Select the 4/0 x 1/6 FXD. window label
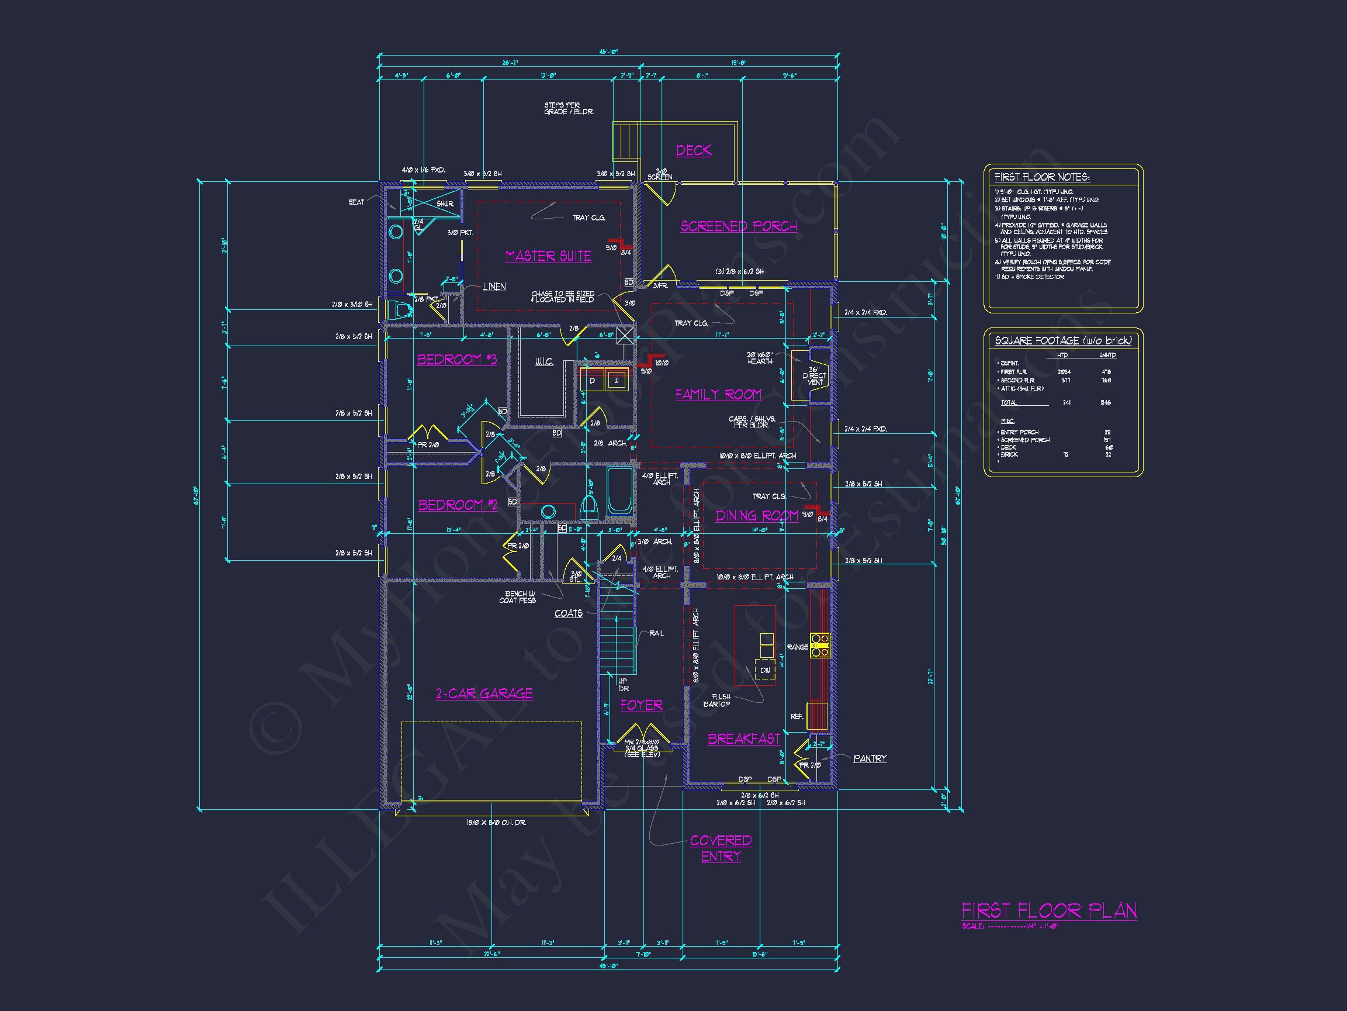The height and width of the screenshot is (1011, 1347). (x=423, y=170)
